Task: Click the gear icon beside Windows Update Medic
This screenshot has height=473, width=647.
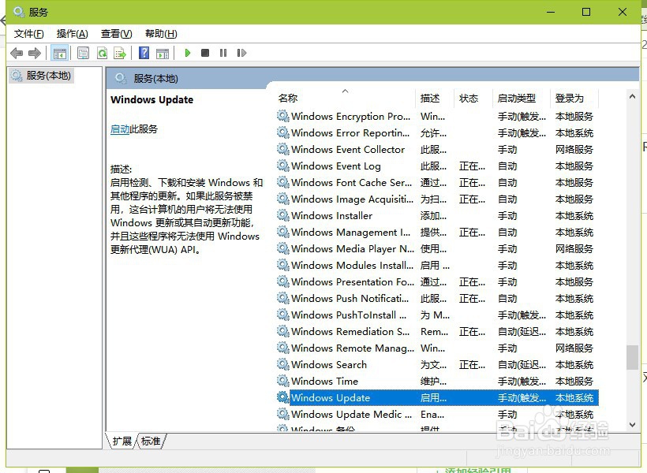Action: tap(282, 414)
